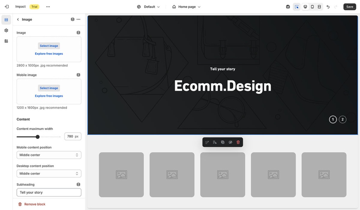Open the App embeds panel in sidebar

click(x=6, y=41)
